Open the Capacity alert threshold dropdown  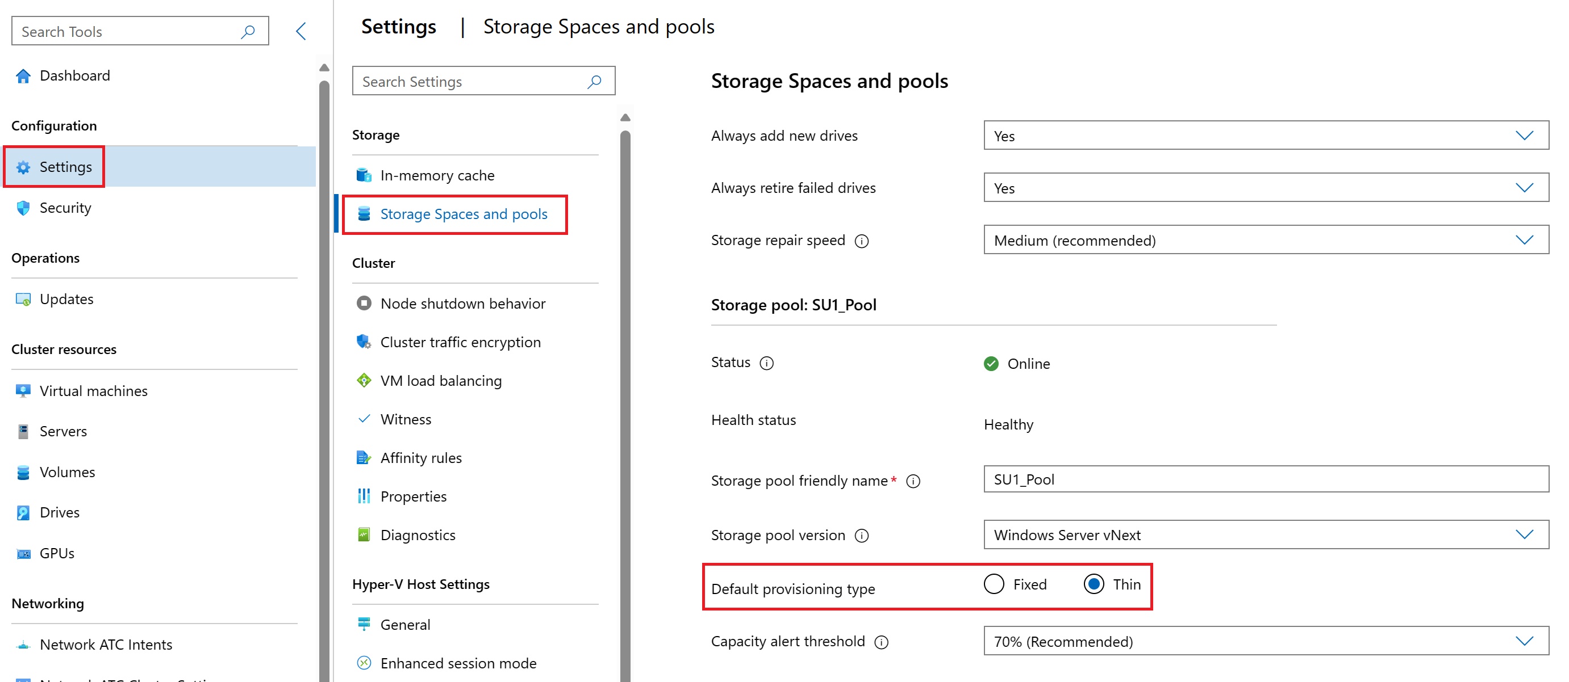1266,641
